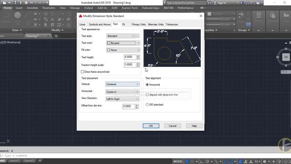The width and height of the screenshot is (291, 164).
Task: Click the keyword search box
Action: tap(186, 3)
